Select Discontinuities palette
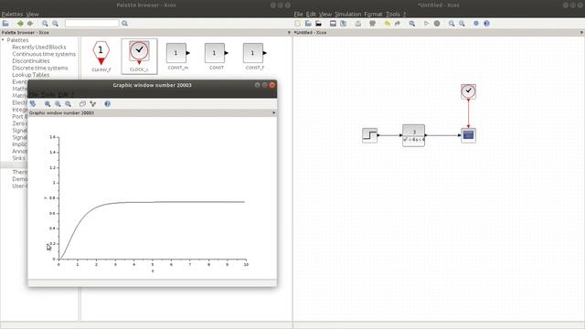Viewport: 585px width, 329px height. coord(30,61)
